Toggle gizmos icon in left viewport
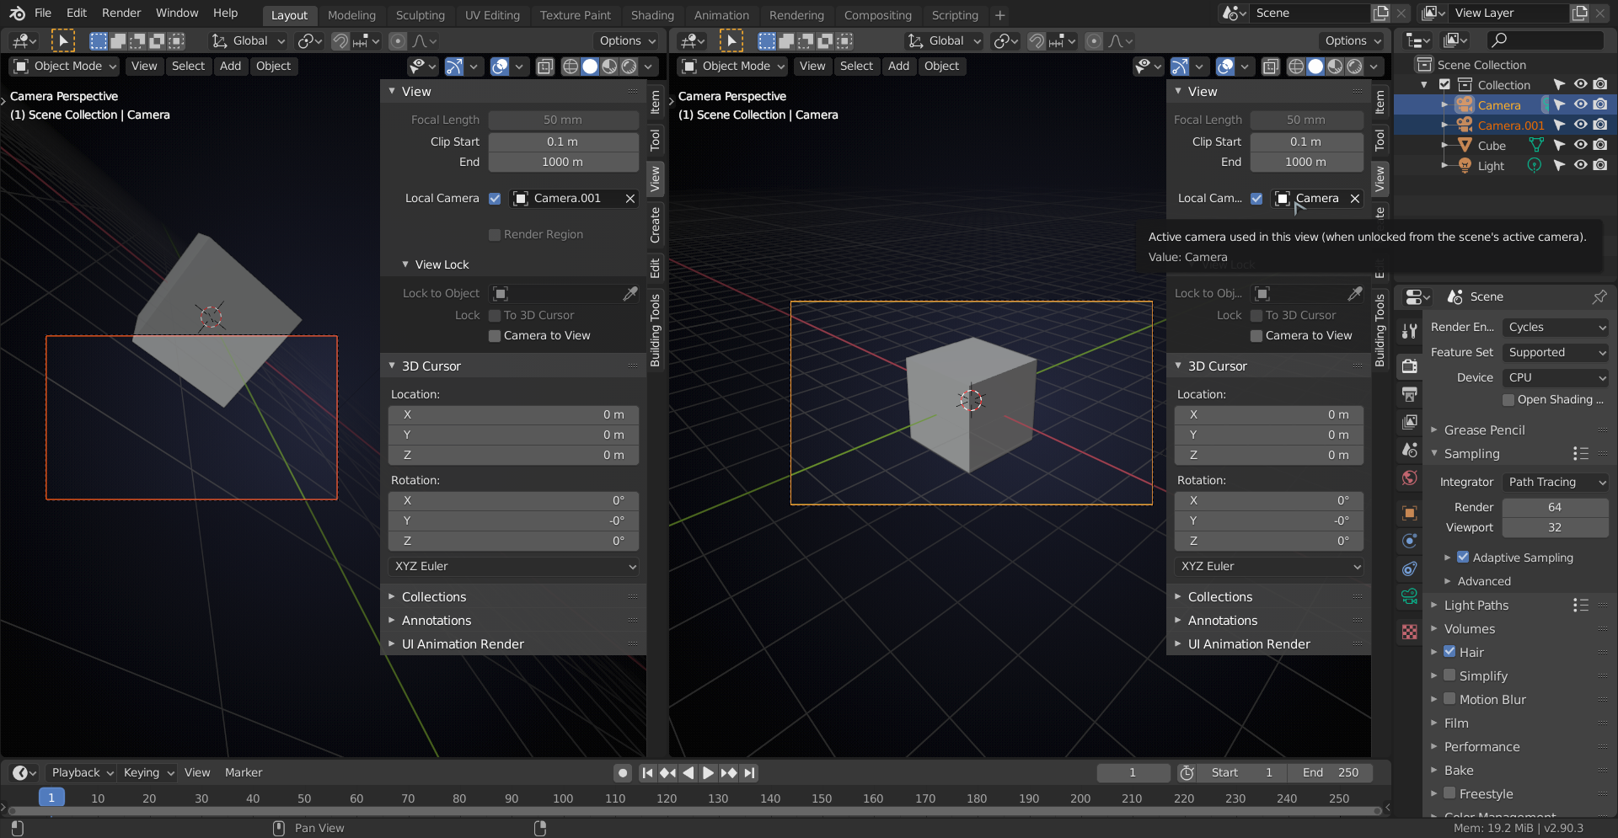This screenshot has height=838, width=1618. pyautogui.click(x=453, y=67)
